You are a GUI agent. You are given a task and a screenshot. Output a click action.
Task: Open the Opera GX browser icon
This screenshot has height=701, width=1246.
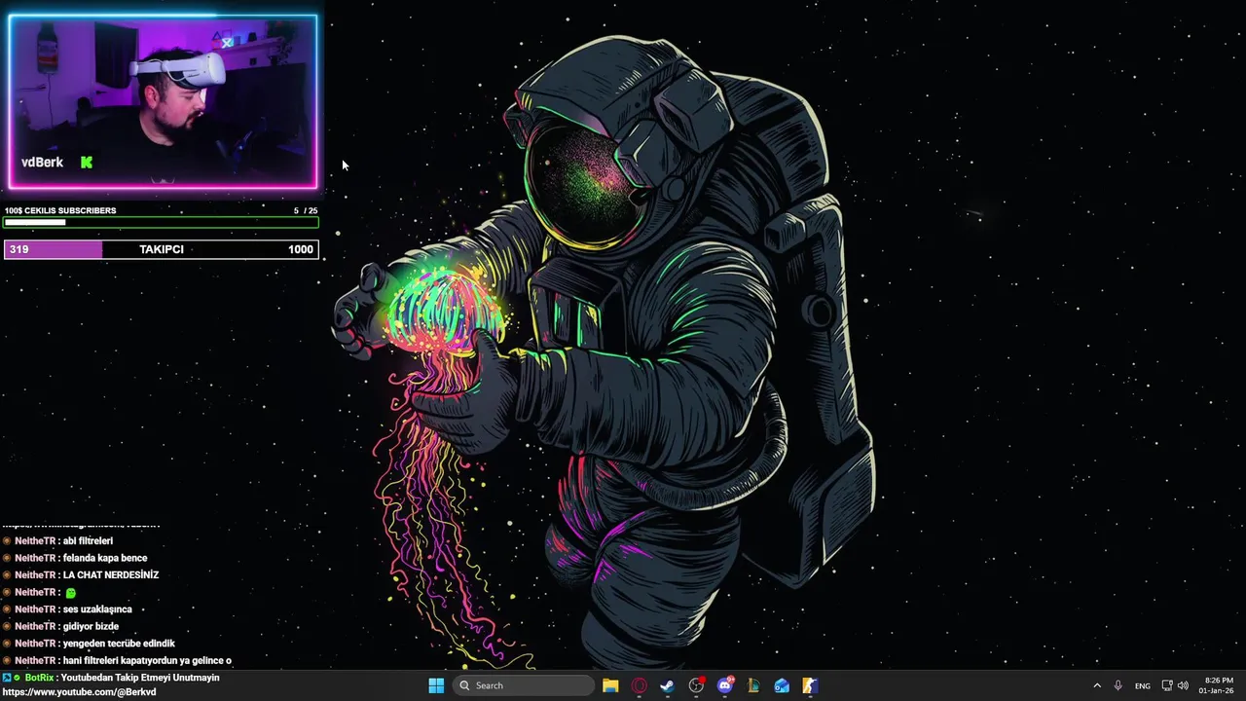[640, 685]
